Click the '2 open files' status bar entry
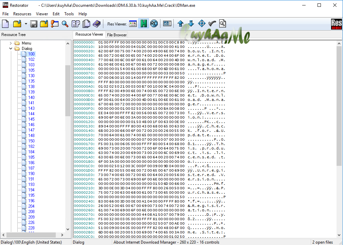This screenshot has height=245, width=343. pyautogui.click(x=323, y=242)
